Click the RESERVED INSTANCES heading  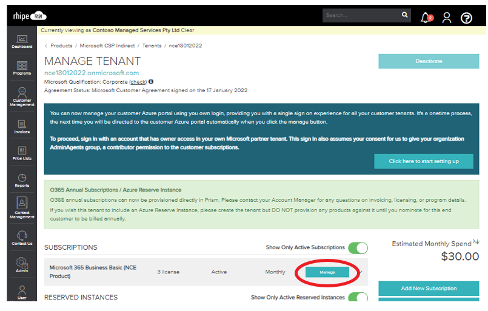(81, 297)
